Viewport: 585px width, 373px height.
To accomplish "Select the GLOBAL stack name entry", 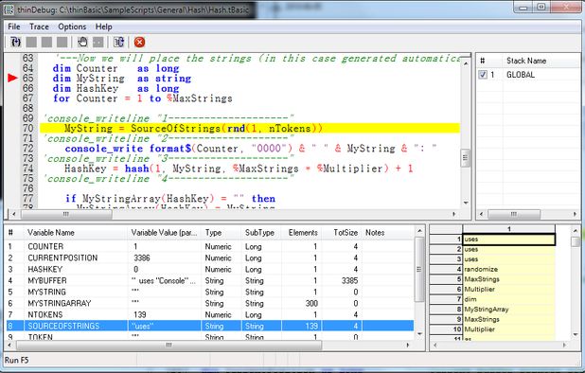I will click(521, 75).
